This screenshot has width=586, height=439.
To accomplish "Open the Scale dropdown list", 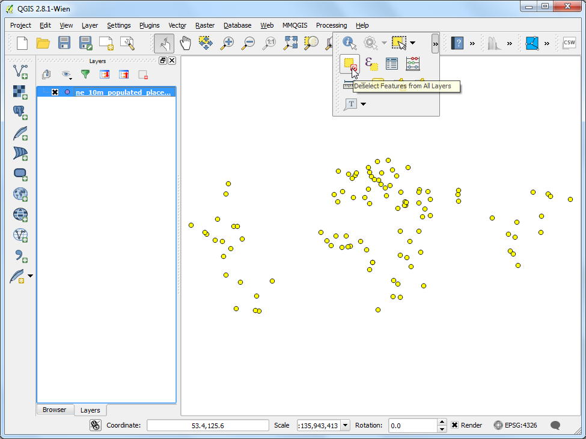I will click(346, 425).
